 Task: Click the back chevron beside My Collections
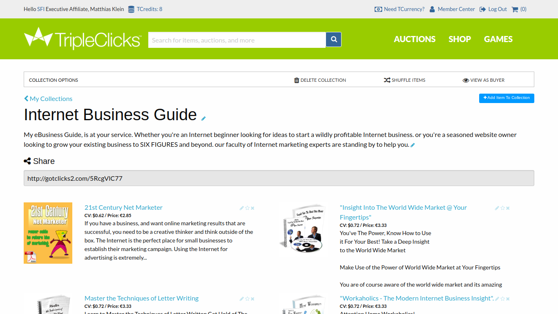pos(26,99)
